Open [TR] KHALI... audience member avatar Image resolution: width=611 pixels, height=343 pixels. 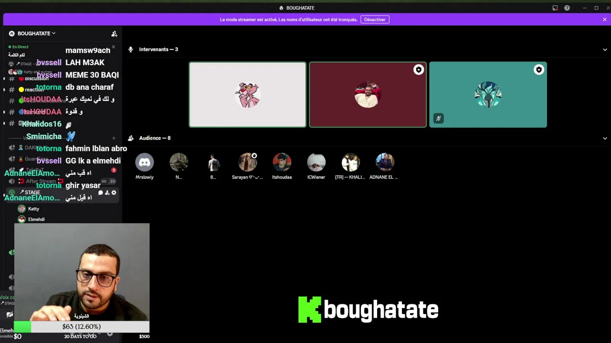pos(350,162)
